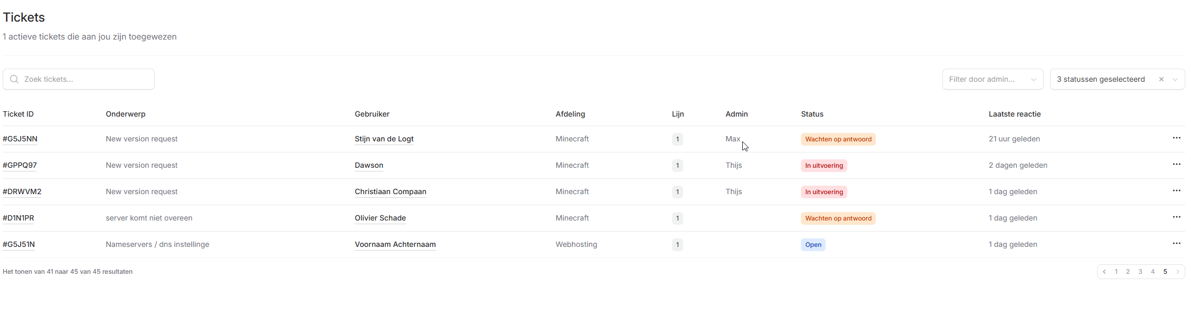
Task: Open ticket #G5J51N link
Action: point(19,245)
